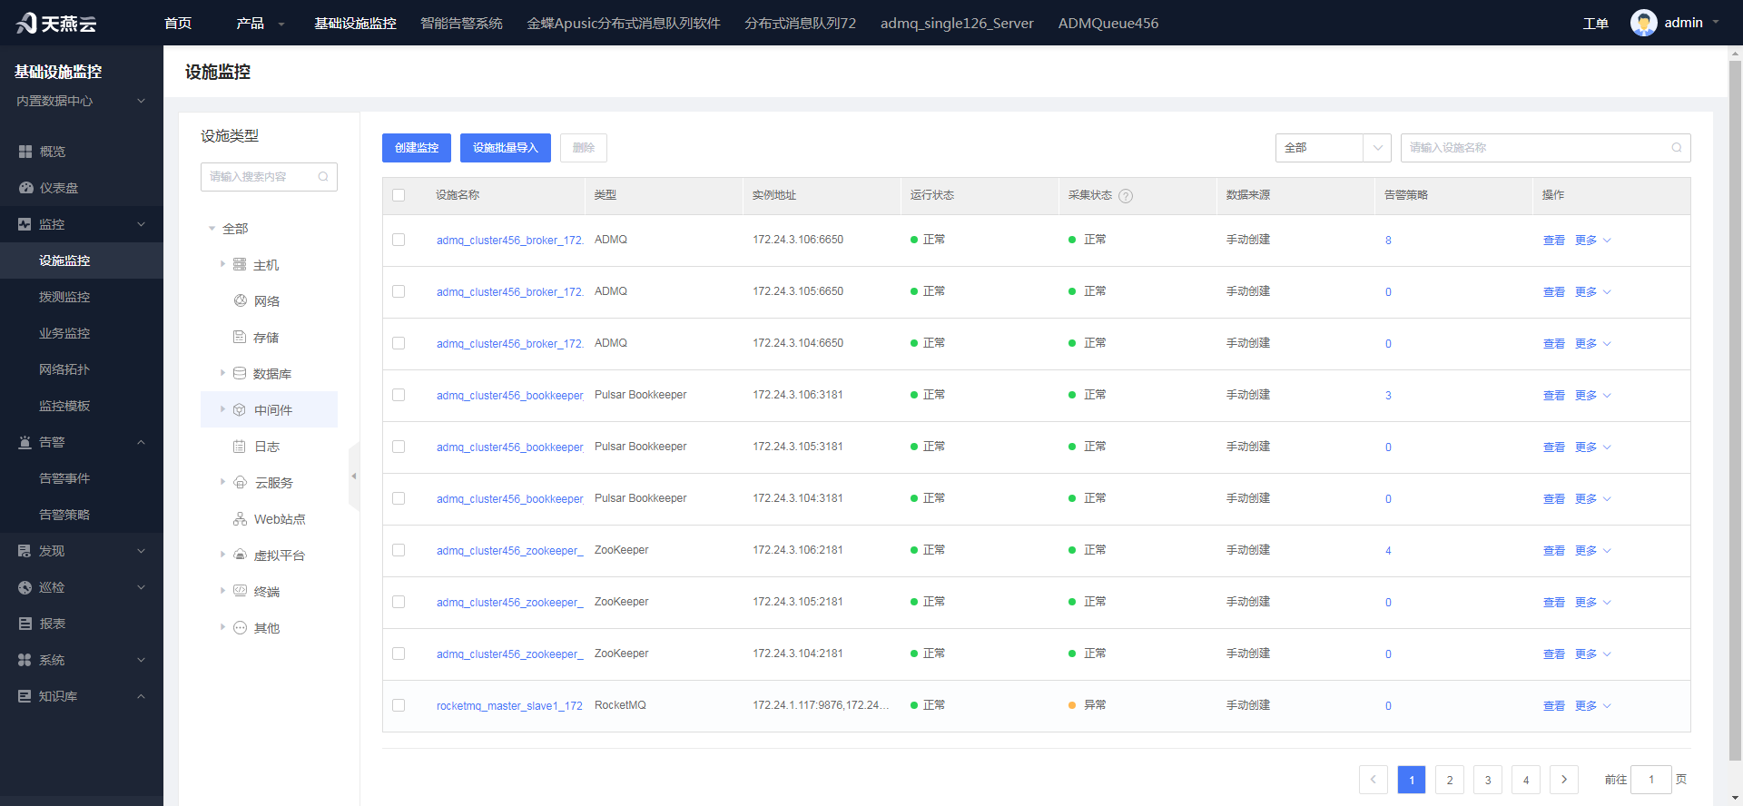Screen dimensions: 1743x806
Task: Click the 日志 log icon in tree
Action: click(240, 446)
